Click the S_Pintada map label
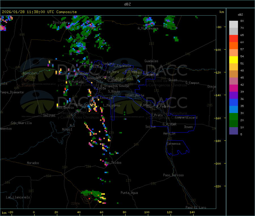255x216 pixels. pyautogui.click(x=76, y=82)
